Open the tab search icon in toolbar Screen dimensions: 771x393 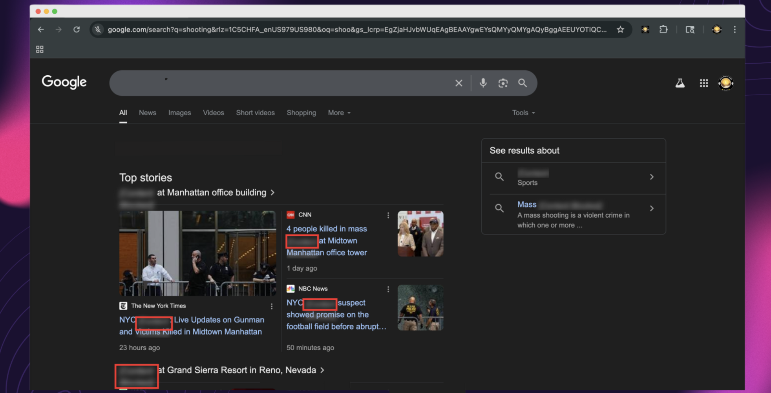click(690, 29)
